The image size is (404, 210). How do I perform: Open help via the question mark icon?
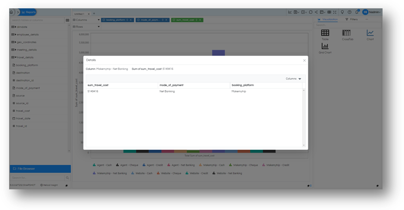(x=349, y=12)
